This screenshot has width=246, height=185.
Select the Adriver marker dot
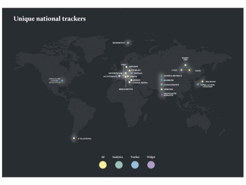(x=162, y=89)
